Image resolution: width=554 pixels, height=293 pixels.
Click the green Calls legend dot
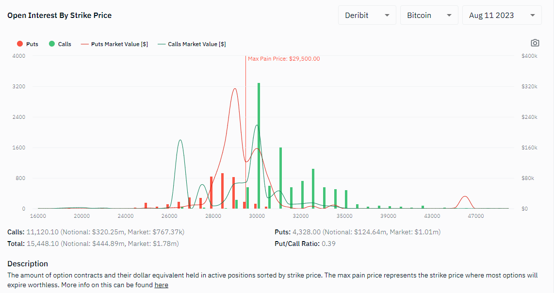click(52, 44)
